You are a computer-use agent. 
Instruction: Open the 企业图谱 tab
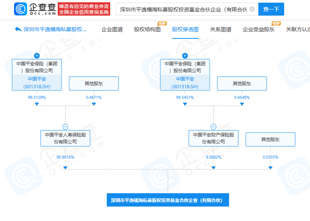click(x=112, y=30)
